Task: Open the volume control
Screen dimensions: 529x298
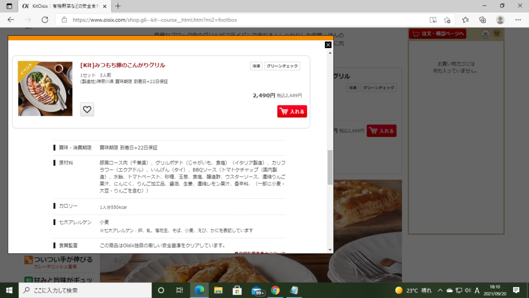Action: (468, 290)
